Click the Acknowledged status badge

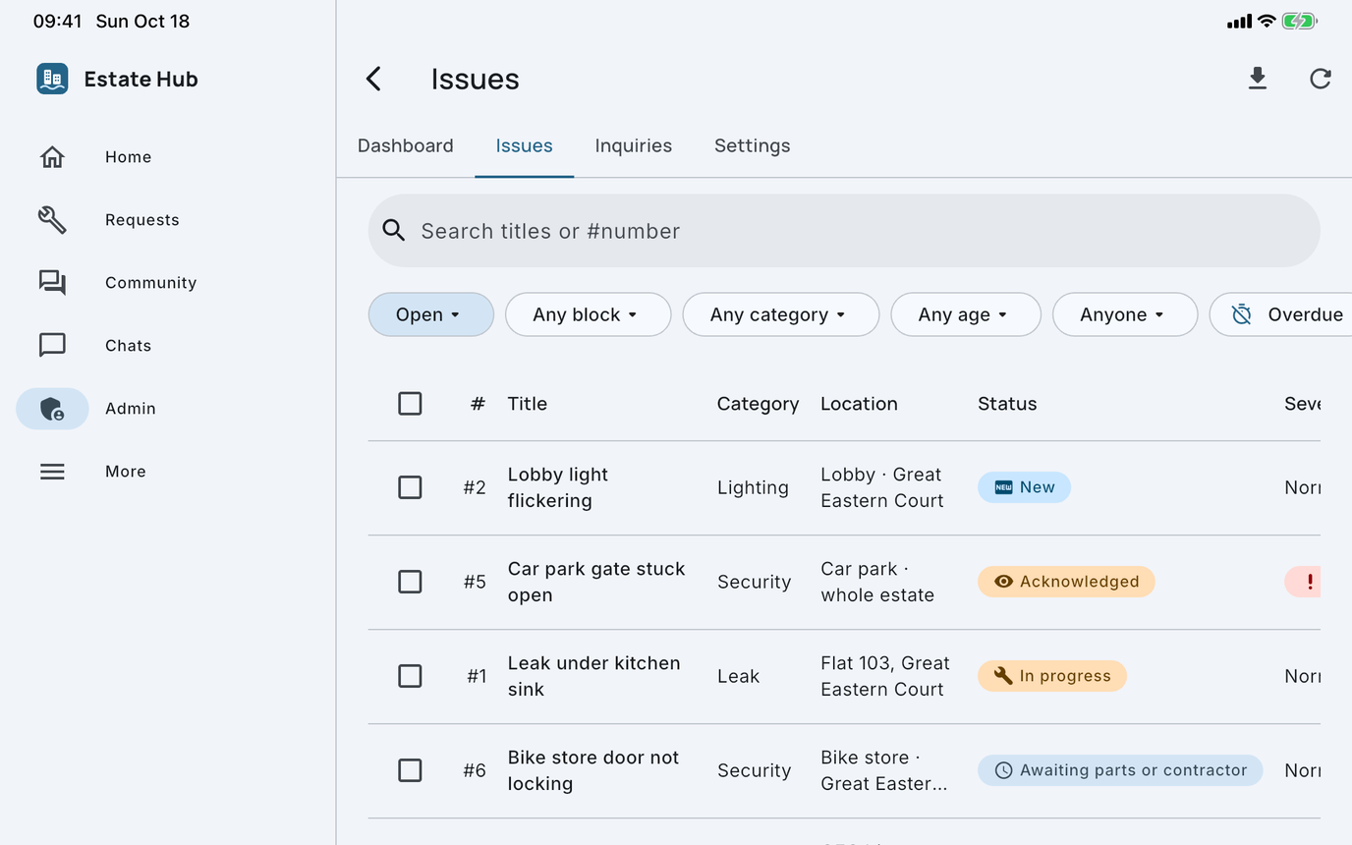tap(1066, 582)
